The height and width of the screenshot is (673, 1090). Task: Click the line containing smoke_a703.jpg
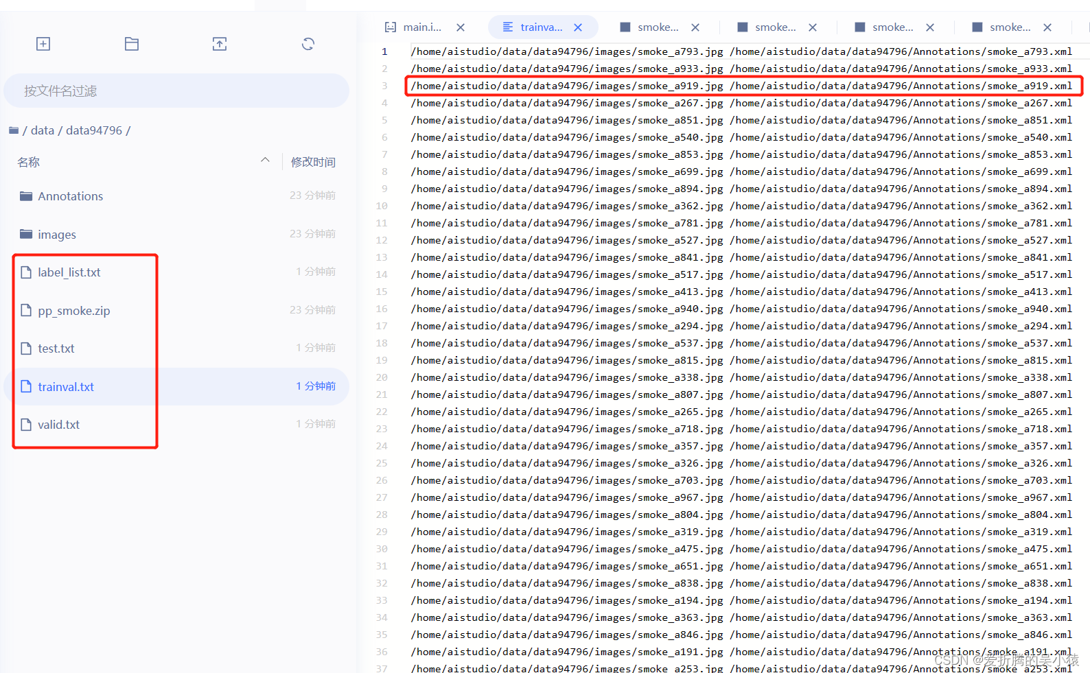[741, 480]
